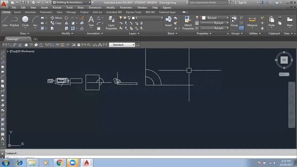This screenshot has width=297, height=167.
Task: Click Angular dimension in dimension toolbar
Action: pyautogui.click(x=41, y=45)
